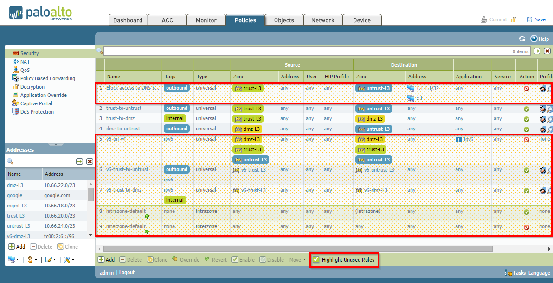This screenshot has height=283, width=553.
Task: Open Help via the question mark icon
Action: pyautogui.click(x=534, y=39)
